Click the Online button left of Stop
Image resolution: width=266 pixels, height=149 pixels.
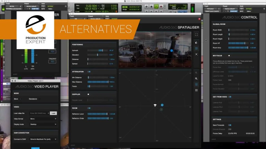coord(146,7)
